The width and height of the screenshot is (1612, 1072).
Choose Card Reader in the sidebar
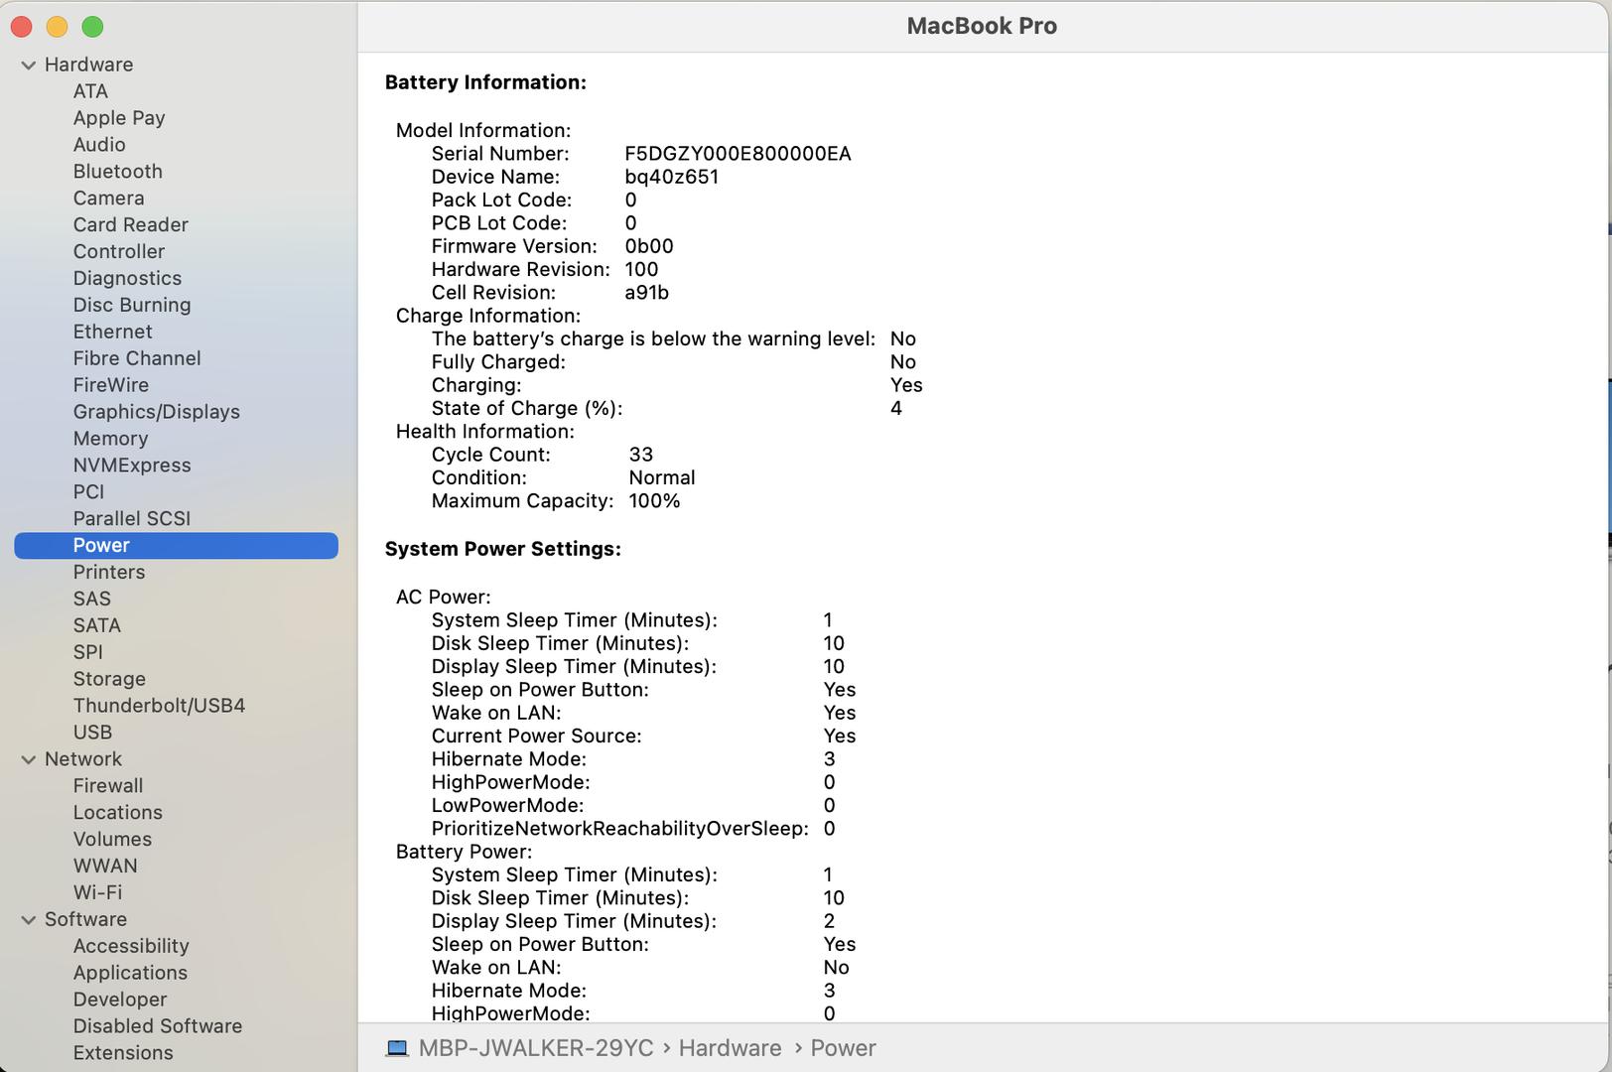(x=130, y=225)
